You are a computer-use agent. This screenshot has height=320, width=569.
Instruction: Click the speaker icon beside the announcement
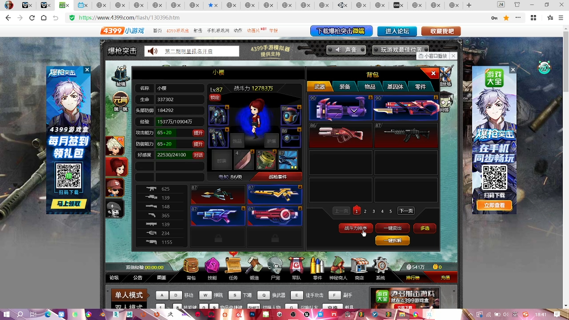152,51
